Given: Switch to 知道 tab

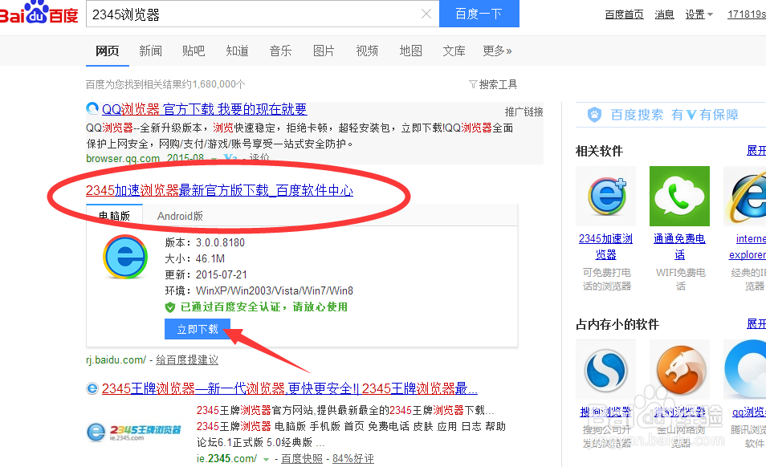Looking at the screenshot, I should pyautogui.click(x=238, y=51).
